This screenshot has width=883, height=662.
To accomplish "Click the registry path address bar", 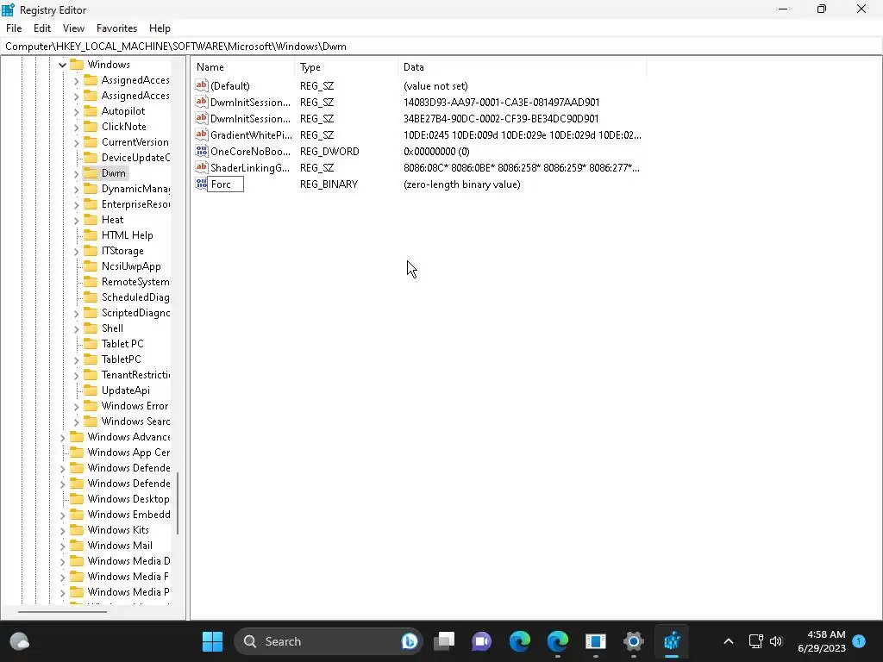I will pyautogui.click(x=441, y=47).
